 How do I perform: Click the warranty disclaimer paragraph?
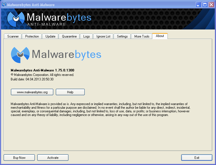pos(100,110)
